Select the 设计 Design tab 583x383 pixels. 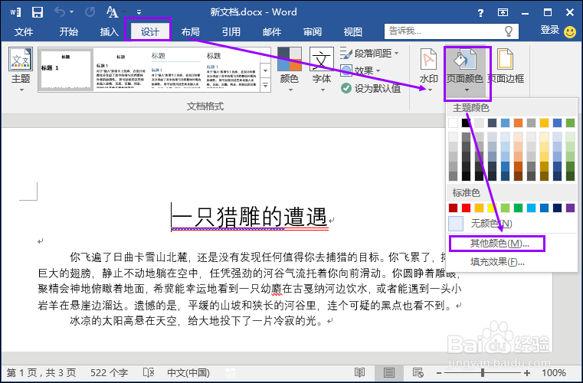149,32
